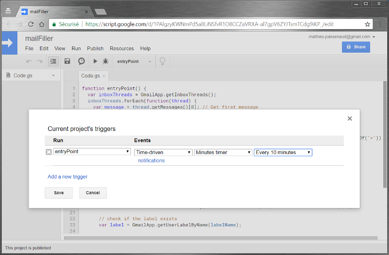Click the Run column header

pos(58,140)
